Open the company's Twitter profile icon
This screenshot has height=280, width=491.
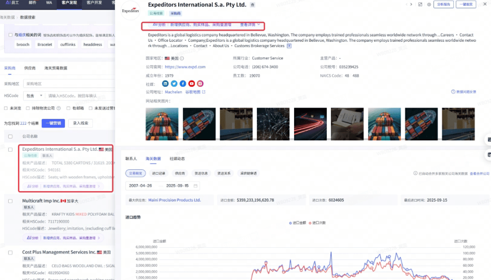pyautogui.click(x=174, y=84)
